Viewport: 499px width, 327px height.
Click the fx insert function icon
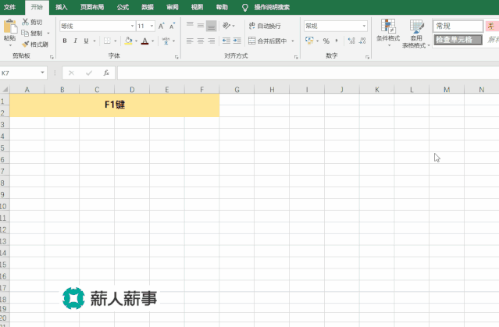106,73
